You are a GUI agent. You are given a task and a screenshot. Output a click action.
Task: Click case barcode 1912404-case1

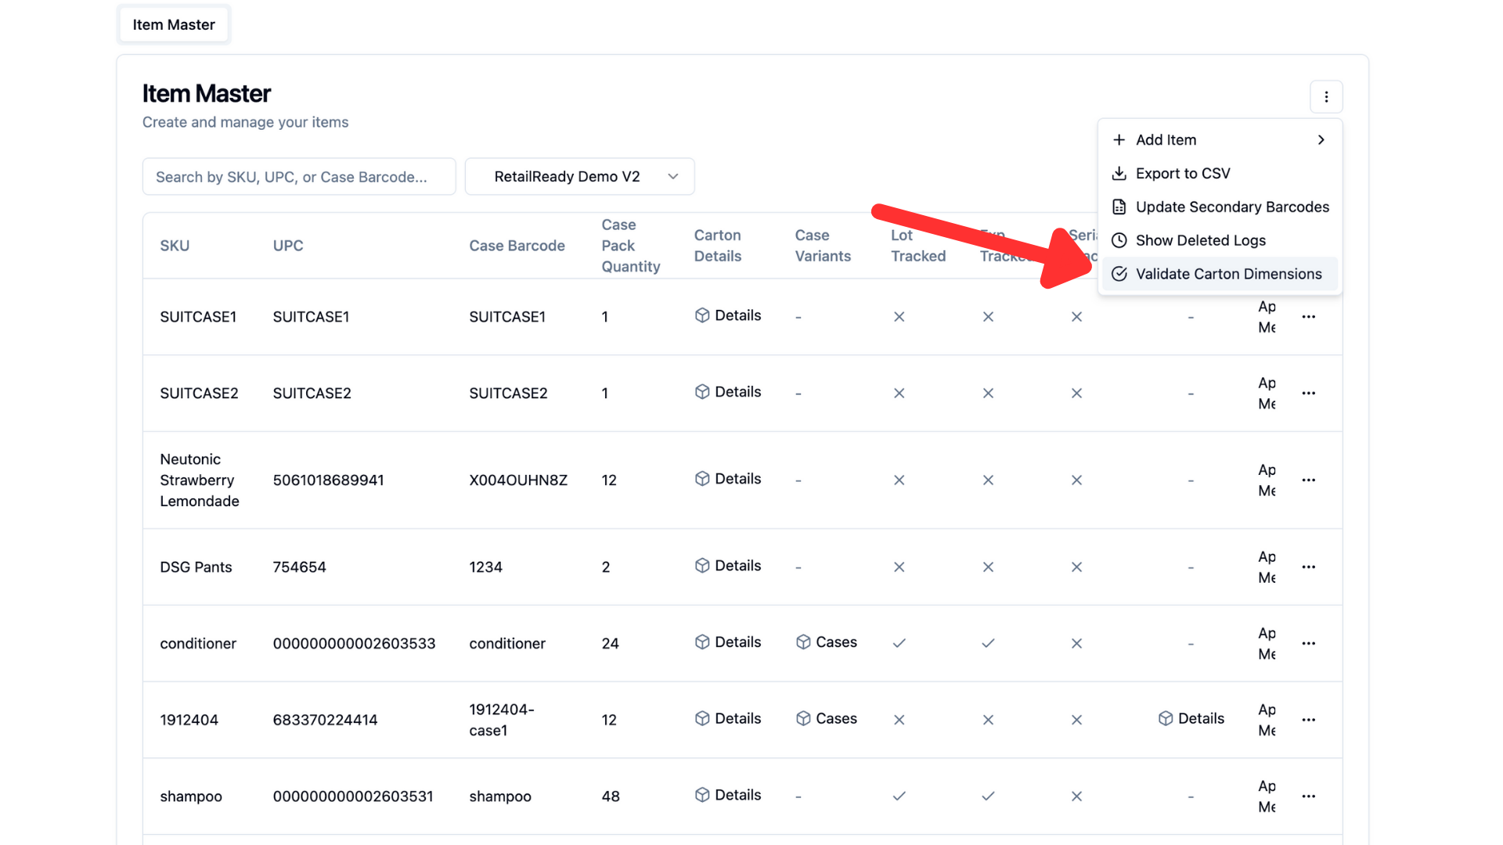(x=502, y=720)
